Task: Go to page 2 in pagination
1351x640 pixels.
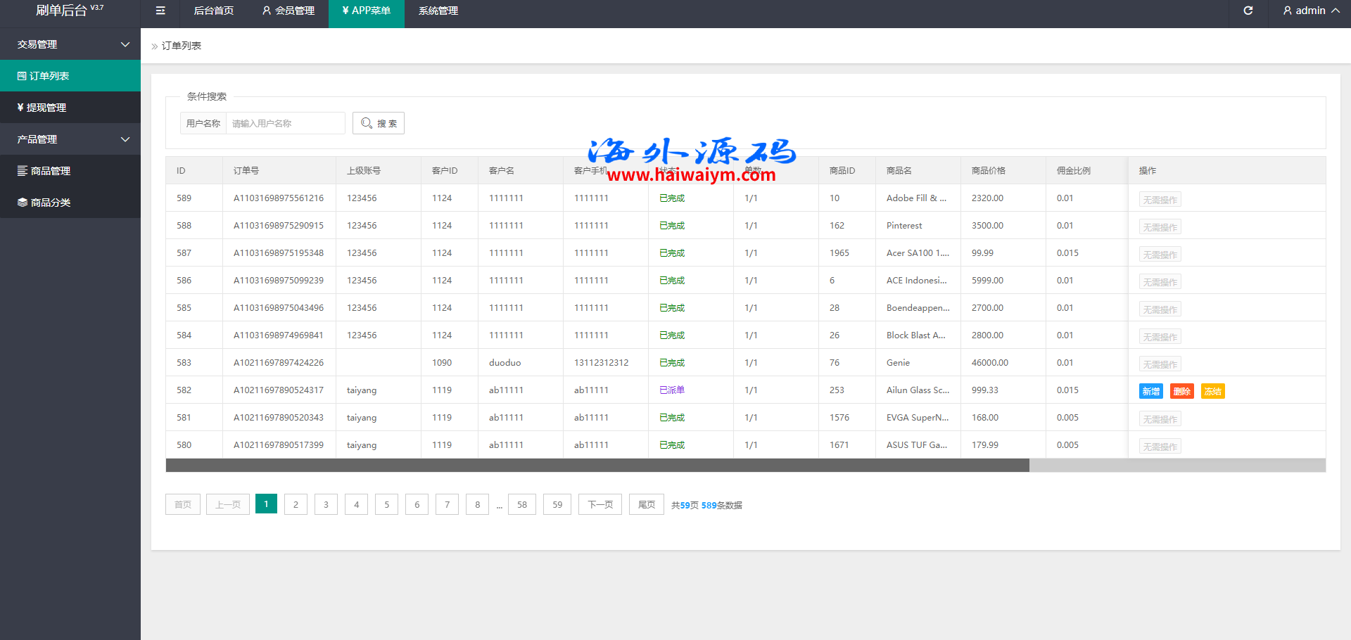Action: point(296,504)
